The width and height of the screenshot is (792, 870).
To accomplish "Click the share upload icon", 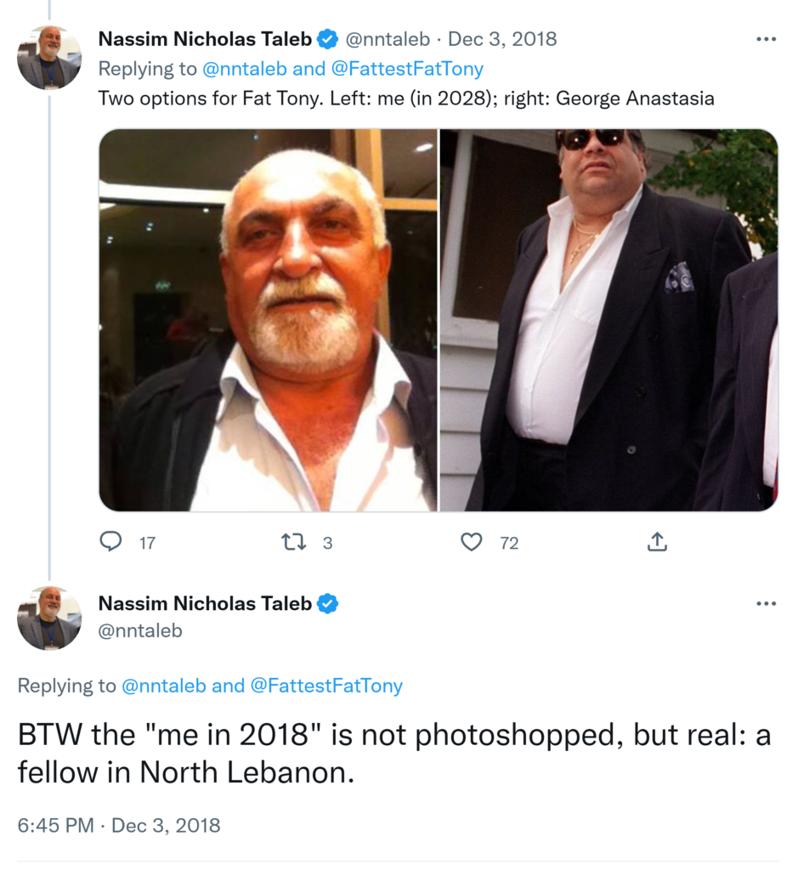I will [657, 542].
